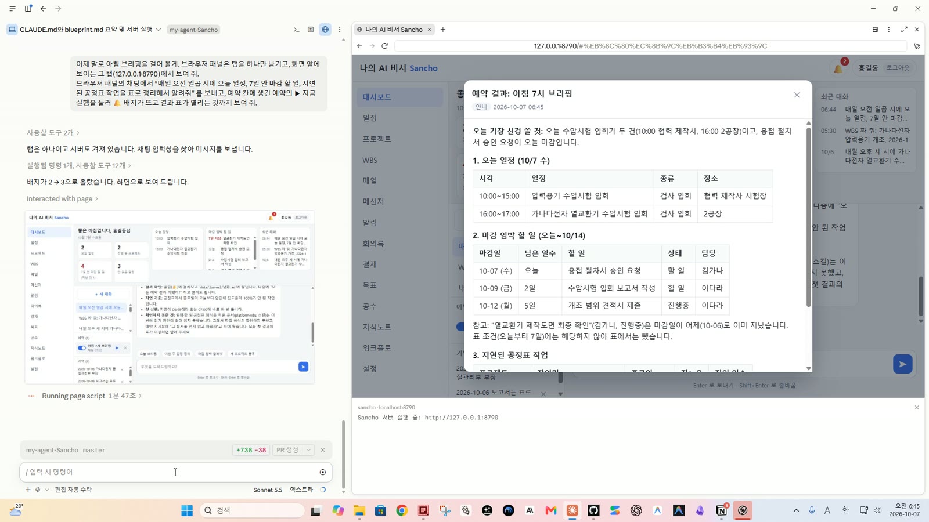Image resolution: width=929 pixels, height=522 pixels.
Task: Select 프로젝트 in the Sancho sidebar
Action: pyautogui.click(x=399, y=139)
